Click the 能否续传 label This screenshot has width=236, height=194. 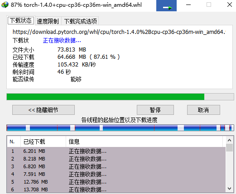click(24, 79)
